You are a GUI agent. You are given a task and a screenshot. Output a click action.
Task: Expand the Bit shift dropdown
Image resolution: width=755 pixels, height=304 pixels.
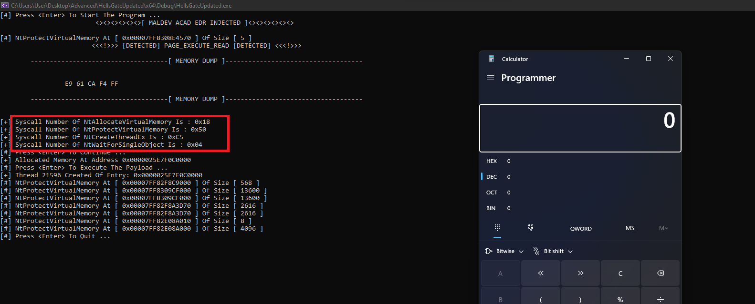(x=553, y=251)
